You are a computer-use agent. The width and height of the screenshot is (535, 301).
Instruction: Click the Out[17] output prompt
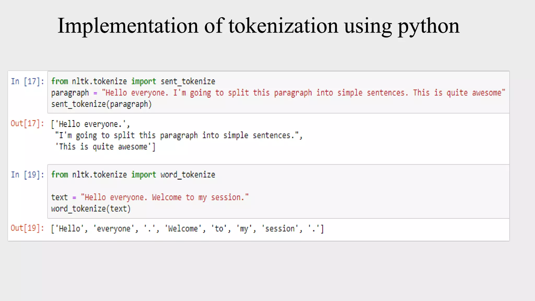tap(27, 123)
